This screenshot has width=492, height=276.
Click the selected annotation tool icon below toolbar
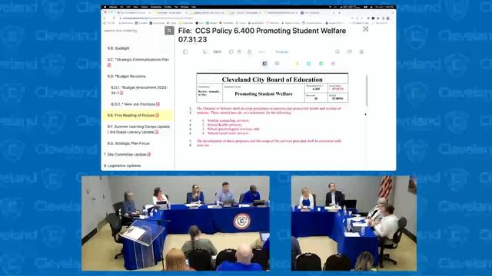click(x=264, y=64)
